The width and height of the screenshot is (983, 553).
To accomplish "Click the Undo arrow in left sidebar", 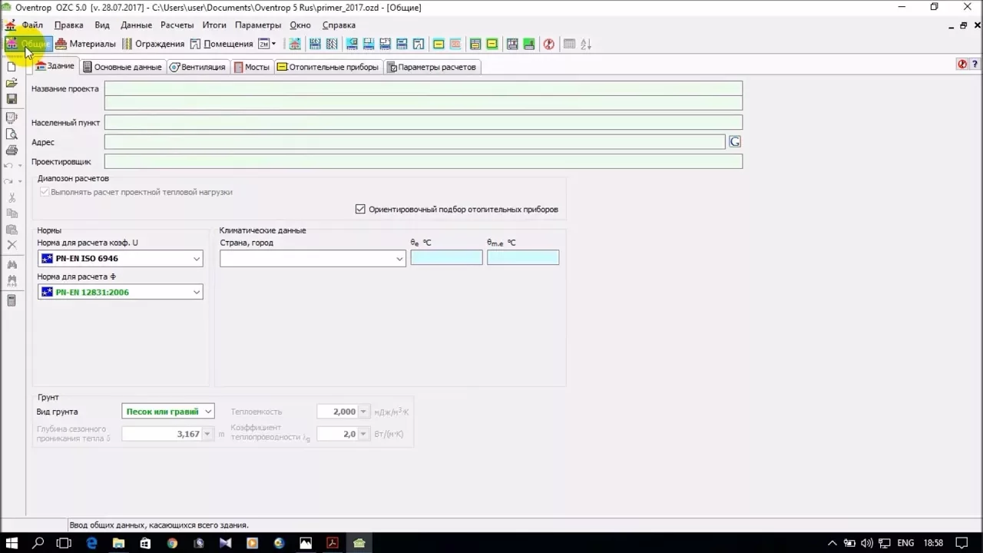I will pos(9,165).
